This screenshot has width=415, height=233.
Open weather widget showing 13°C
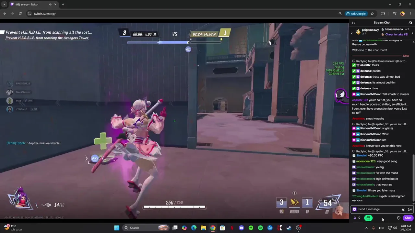point(13,228)
